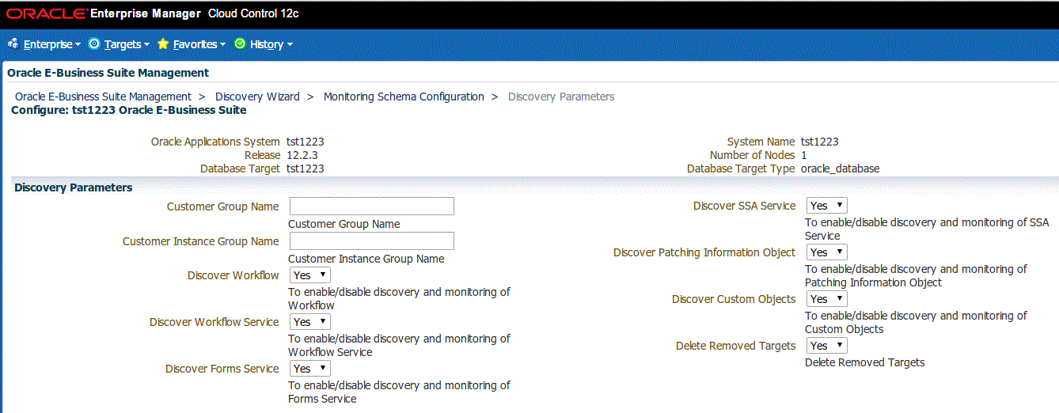Open the Discover Workflow Service dropdown
Screen dimensions: 1059x413
click(309, 322)
